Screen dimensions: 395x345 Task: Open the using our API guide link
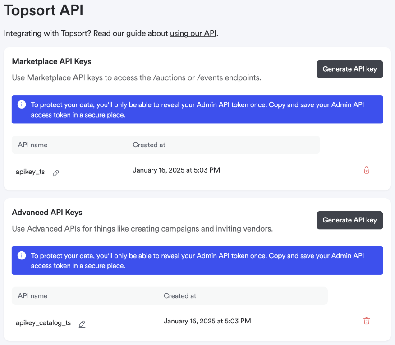point(193,33)
